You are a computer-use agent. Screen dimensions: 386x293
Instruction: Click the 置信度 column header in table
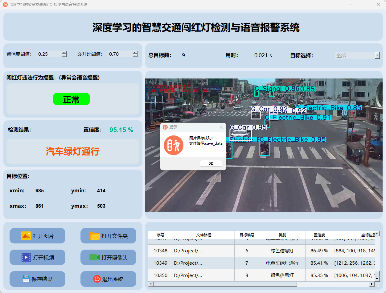(x=319, y=235)
